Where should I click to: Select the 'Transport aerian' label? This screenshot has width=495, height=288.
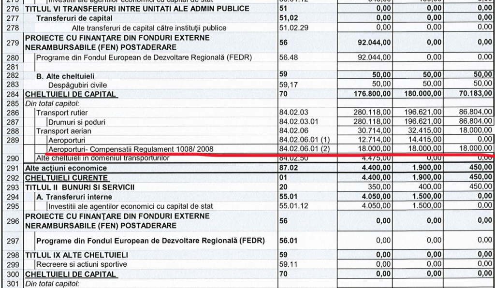coord(64,131)
